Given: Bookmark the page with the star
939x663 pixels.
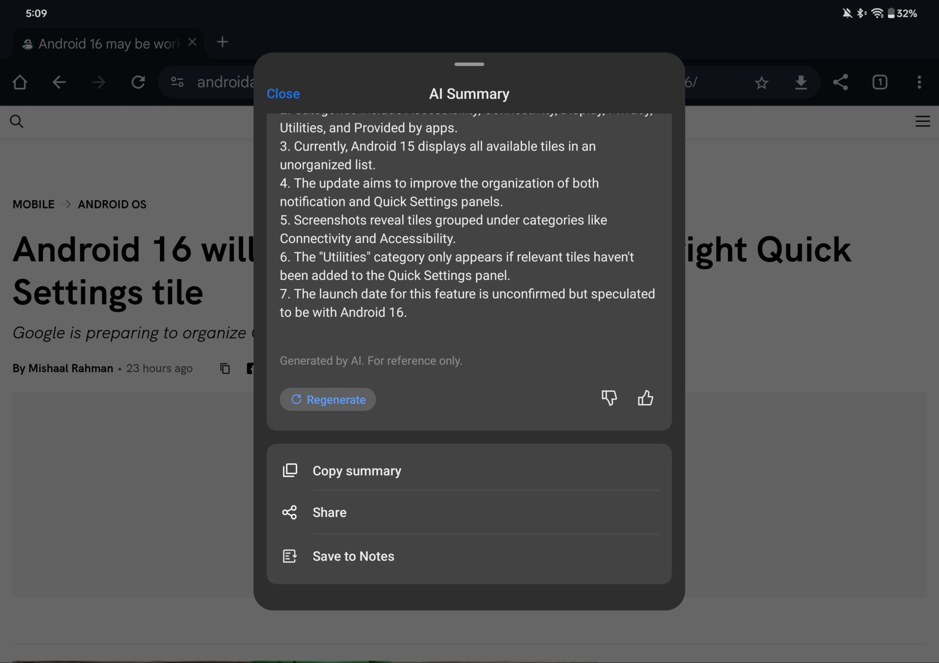Looking at the screenshot, I should point(762,83).
